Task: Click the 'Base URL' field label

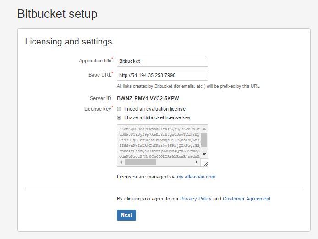Action: [99, 75]
